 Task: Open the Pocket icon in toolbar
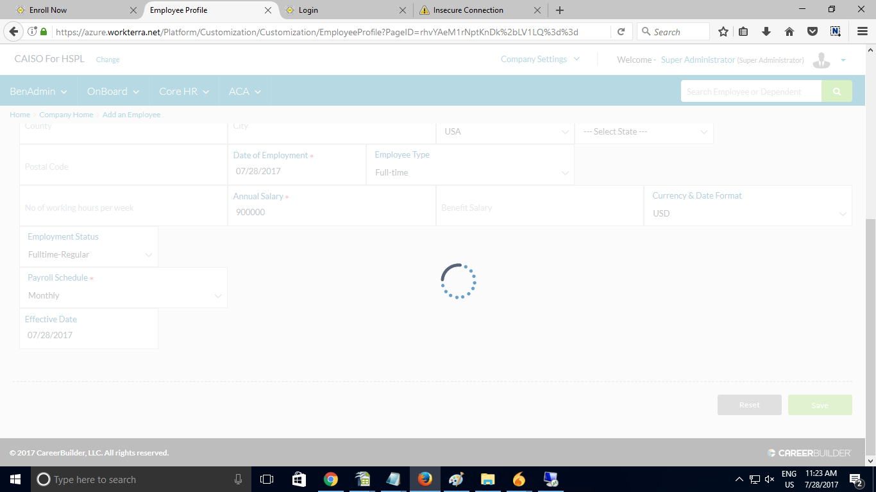tap(812, 32)
